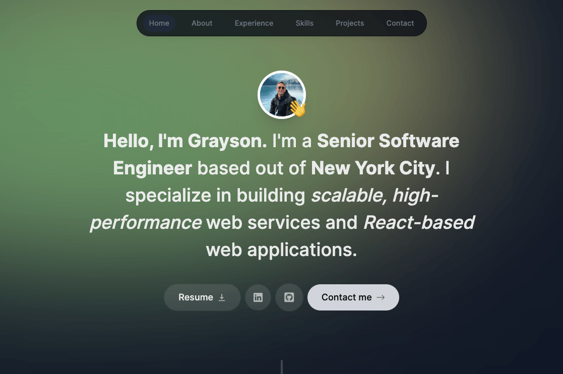This screenshot has width=563, height=374.
Task: View the Projects section
Action: [x=350, y=23]
